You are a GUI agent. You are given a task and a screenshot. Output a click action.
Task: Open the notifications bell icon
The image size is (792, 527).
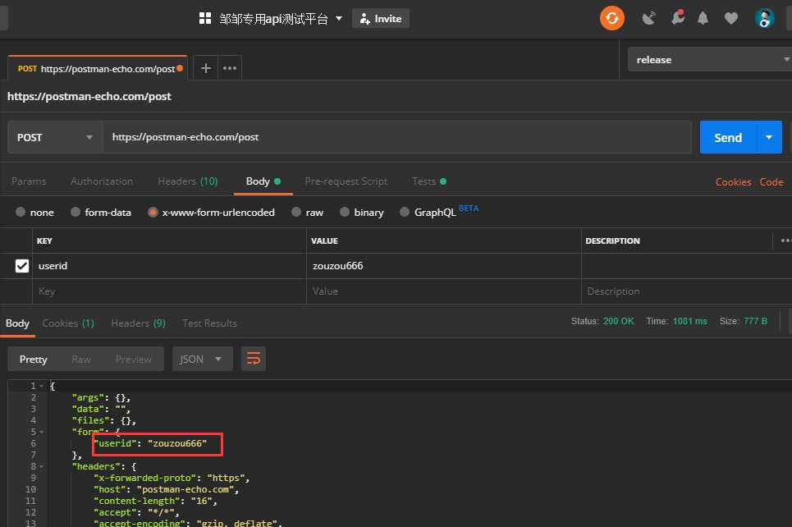click(703, 19)
